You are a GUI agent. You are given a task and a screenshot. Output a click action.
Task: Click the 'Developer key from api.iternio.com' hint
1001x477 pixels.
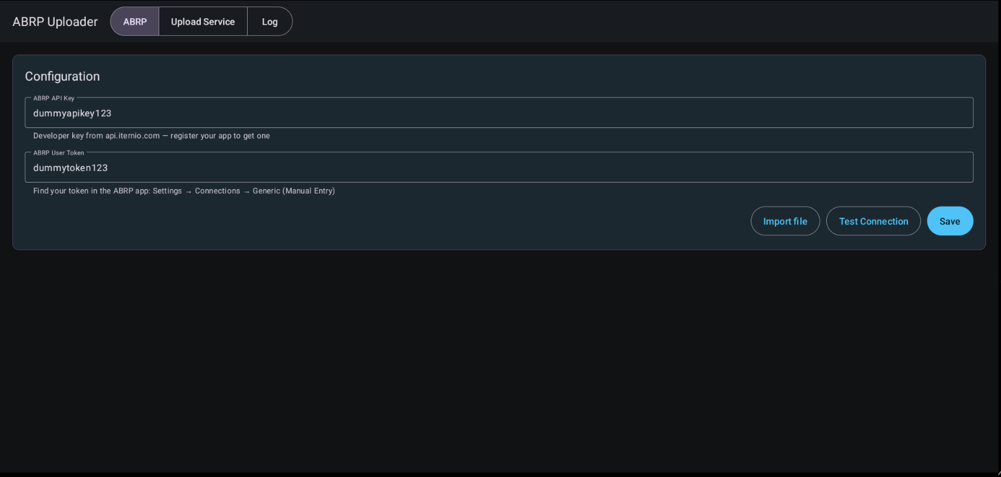tap(151, 136)
